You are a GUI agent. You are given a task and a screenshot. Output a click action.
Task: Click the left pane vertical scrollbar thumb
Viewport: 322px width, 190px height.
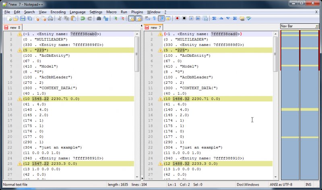click(x=137, y=54)
